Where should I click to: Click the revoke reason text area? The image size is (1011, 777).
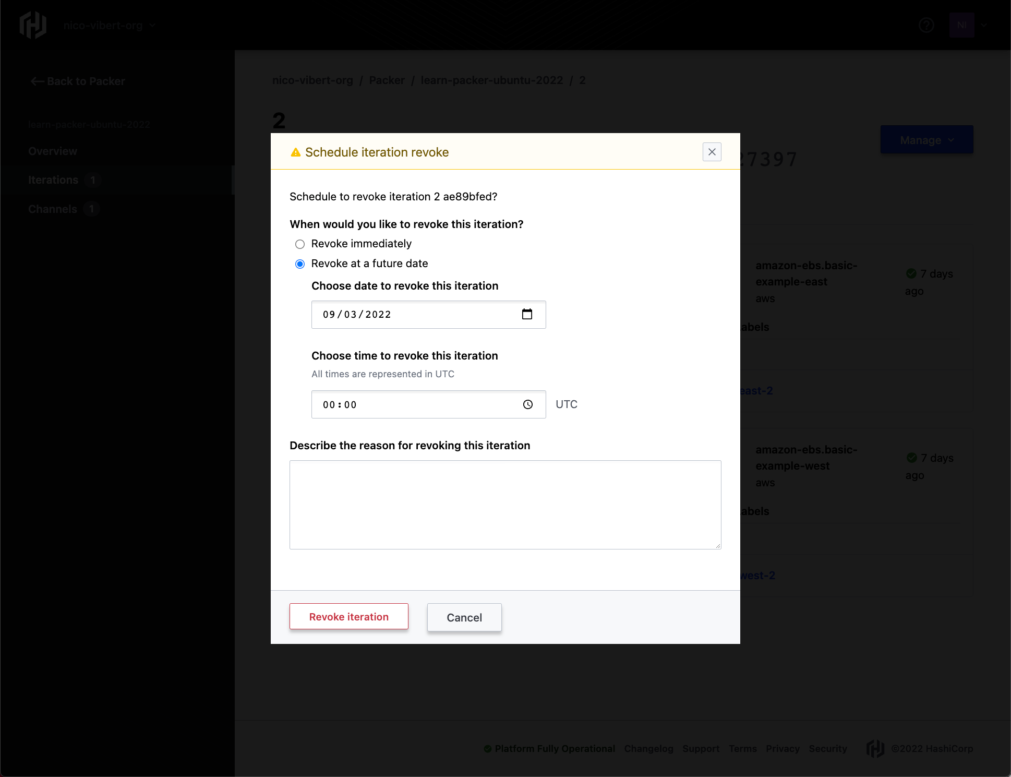tap(505, 504)
